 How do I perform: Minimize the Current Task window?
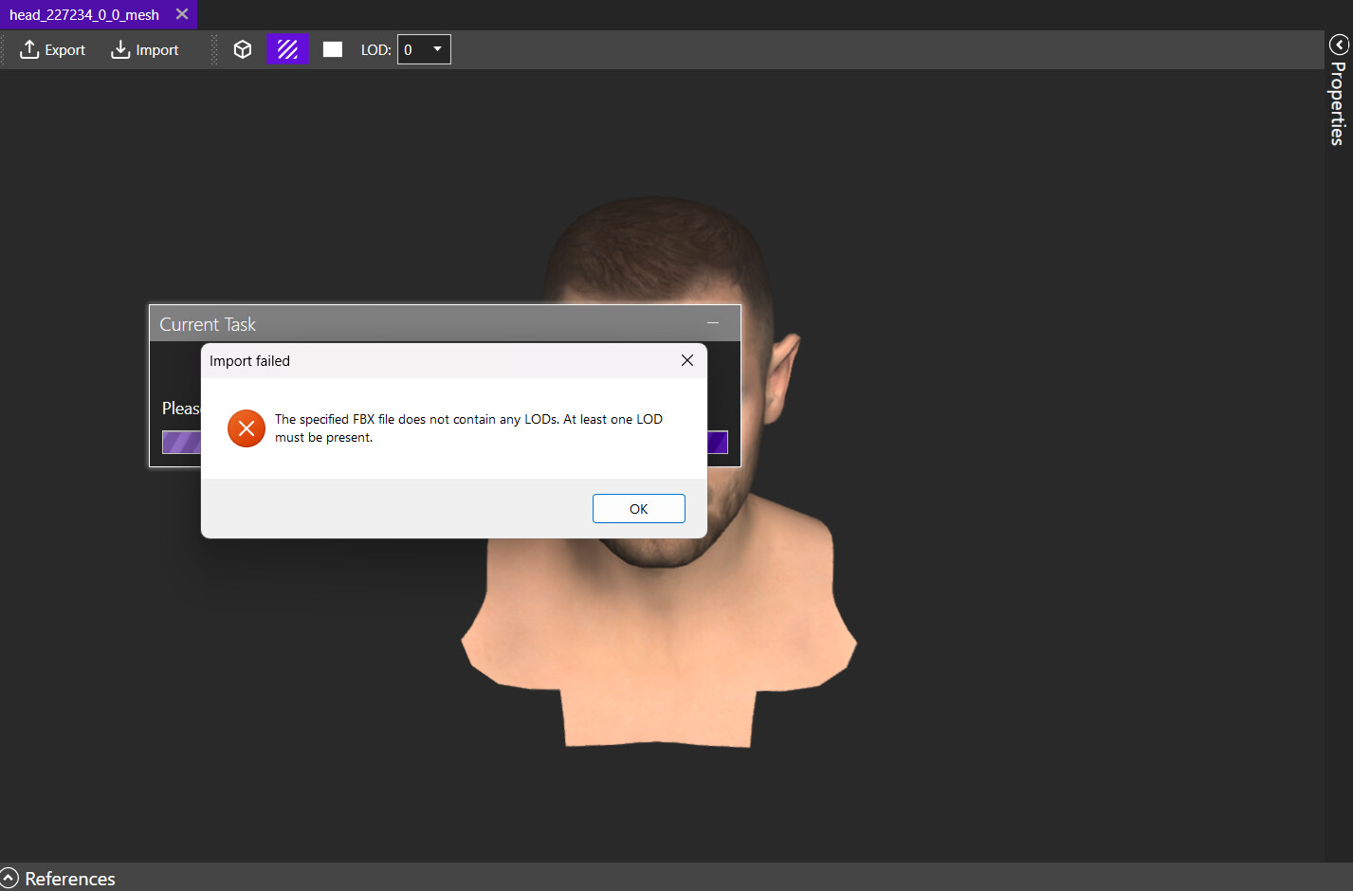click(713, 324)
